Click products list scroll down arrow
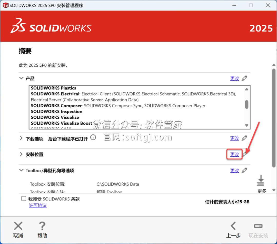 click(x=247, y=125)
